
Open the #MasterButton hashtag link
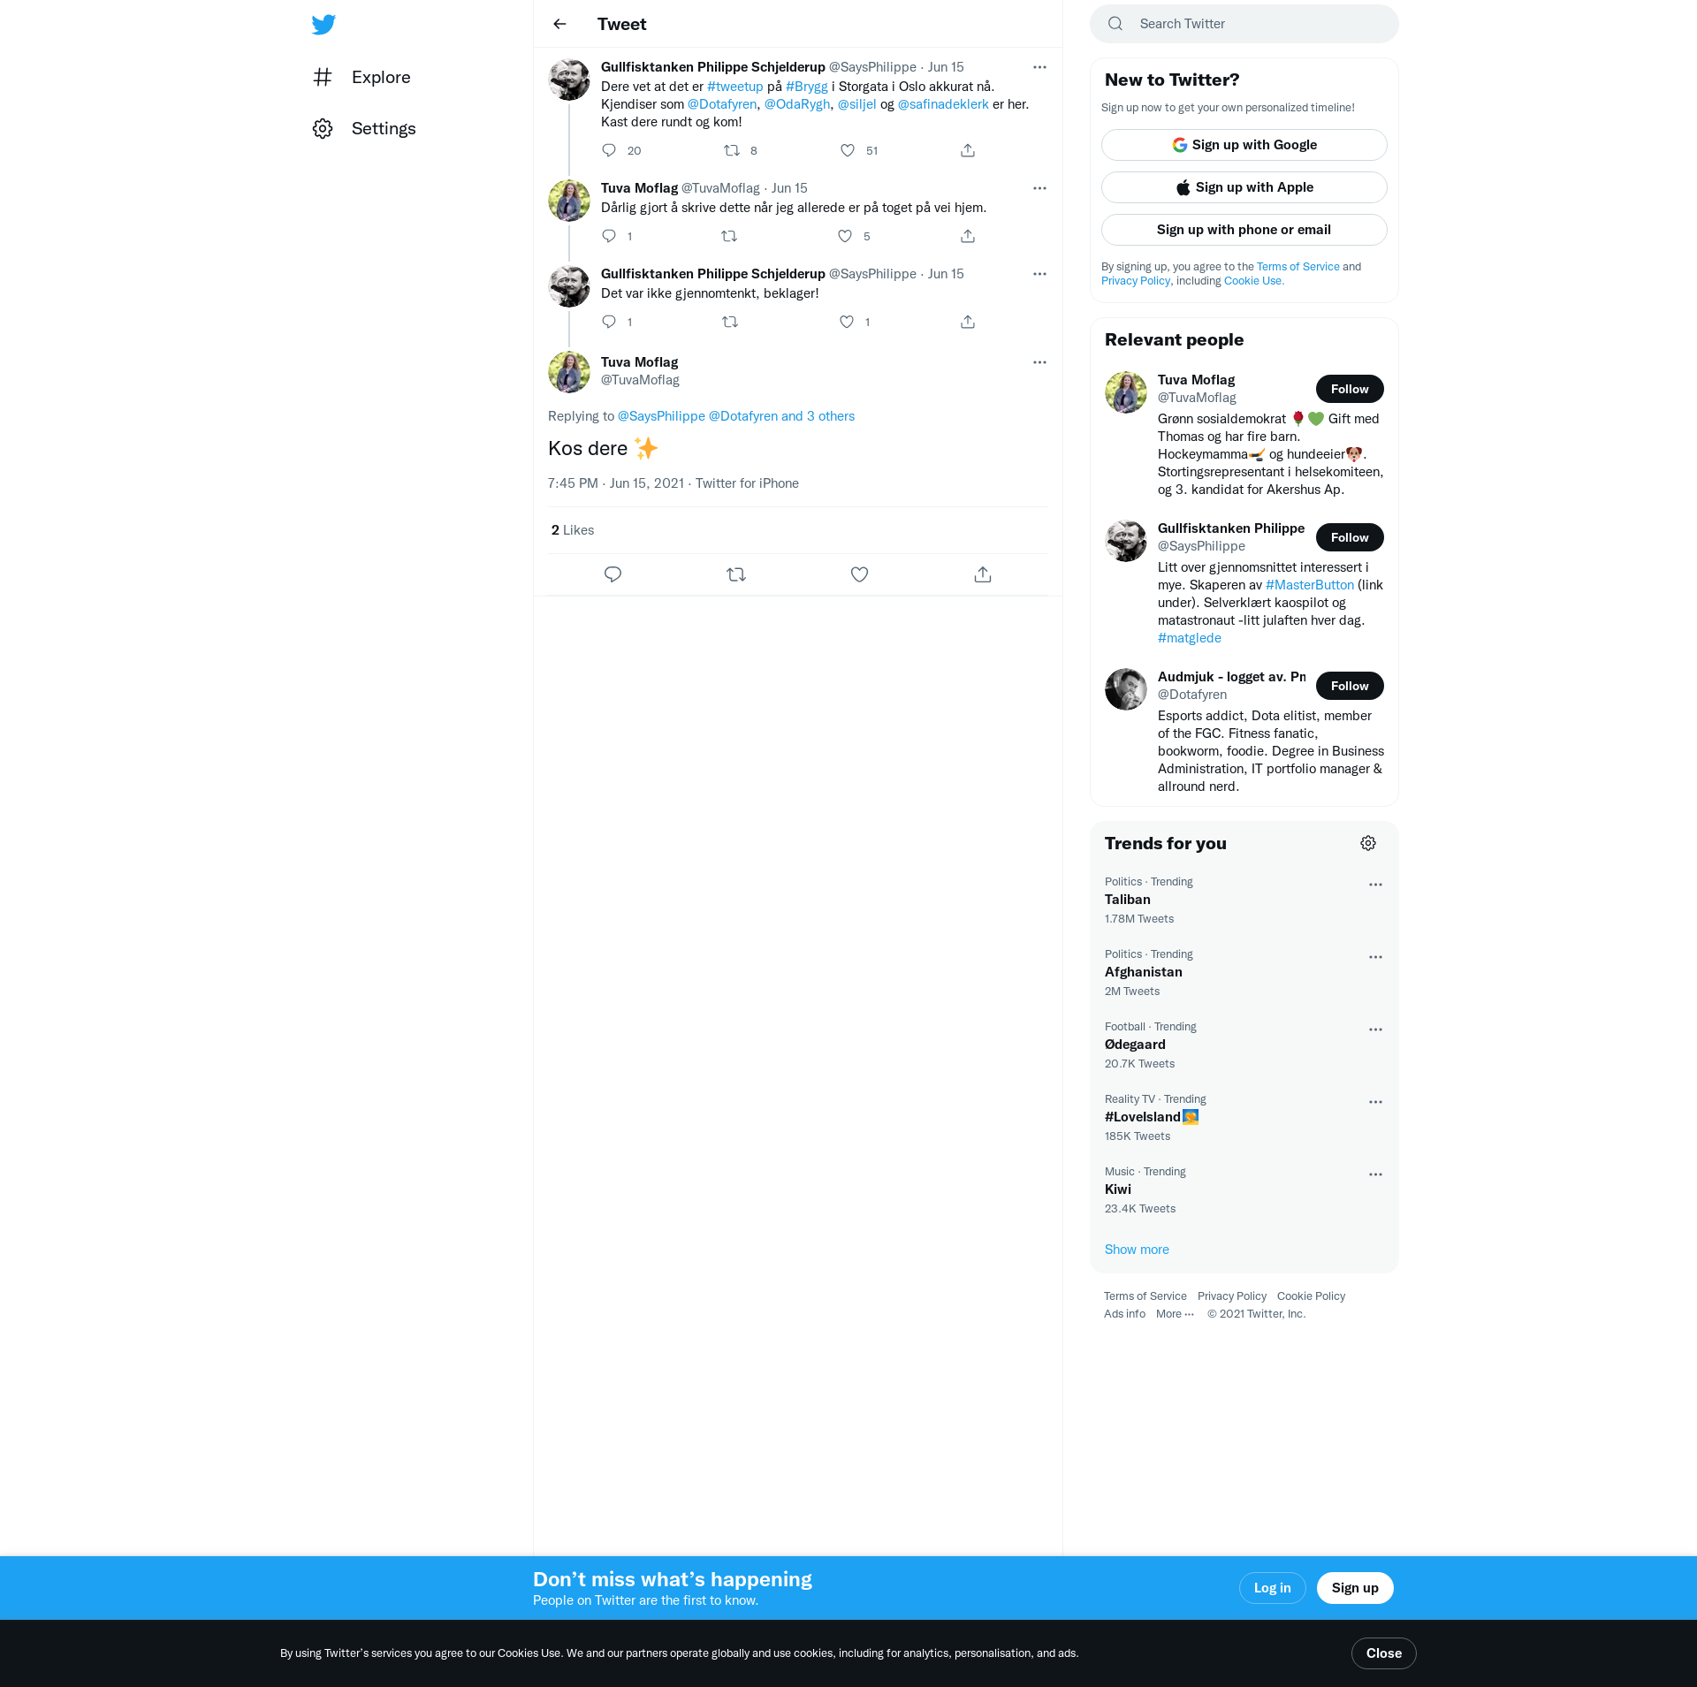pyautogui.click(x=1310, y=585)
